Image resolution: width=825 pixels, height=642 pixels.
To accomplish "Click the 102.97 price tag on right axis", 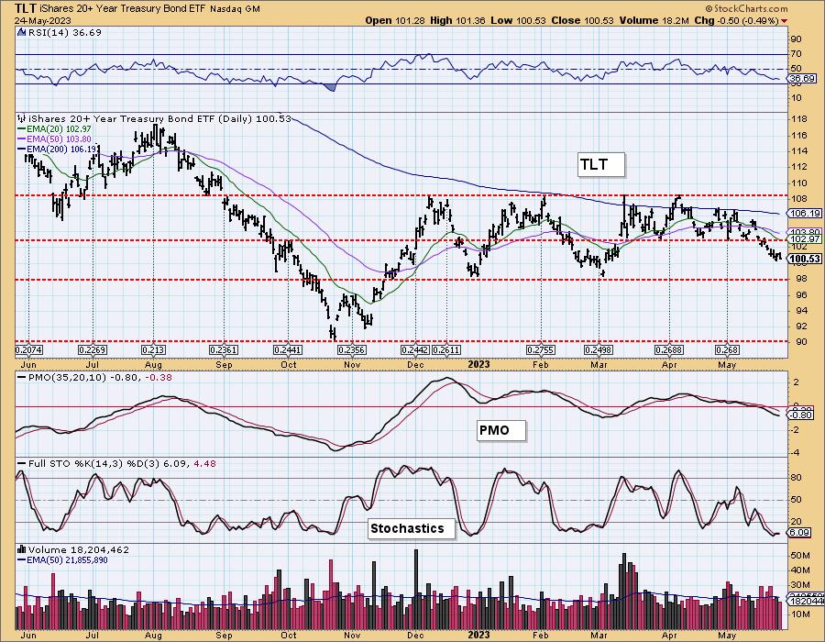I will click(x=803, y=238).
